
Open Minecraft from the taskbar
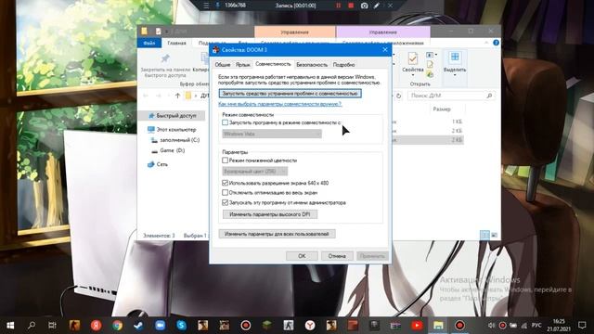[267, 326]
